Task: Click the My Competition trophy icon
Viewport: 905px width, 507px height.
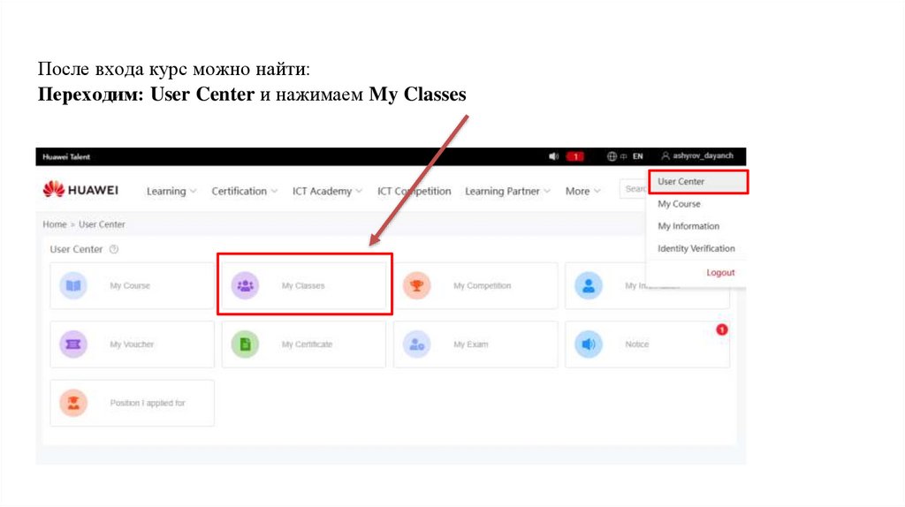Action: point(417,285)
